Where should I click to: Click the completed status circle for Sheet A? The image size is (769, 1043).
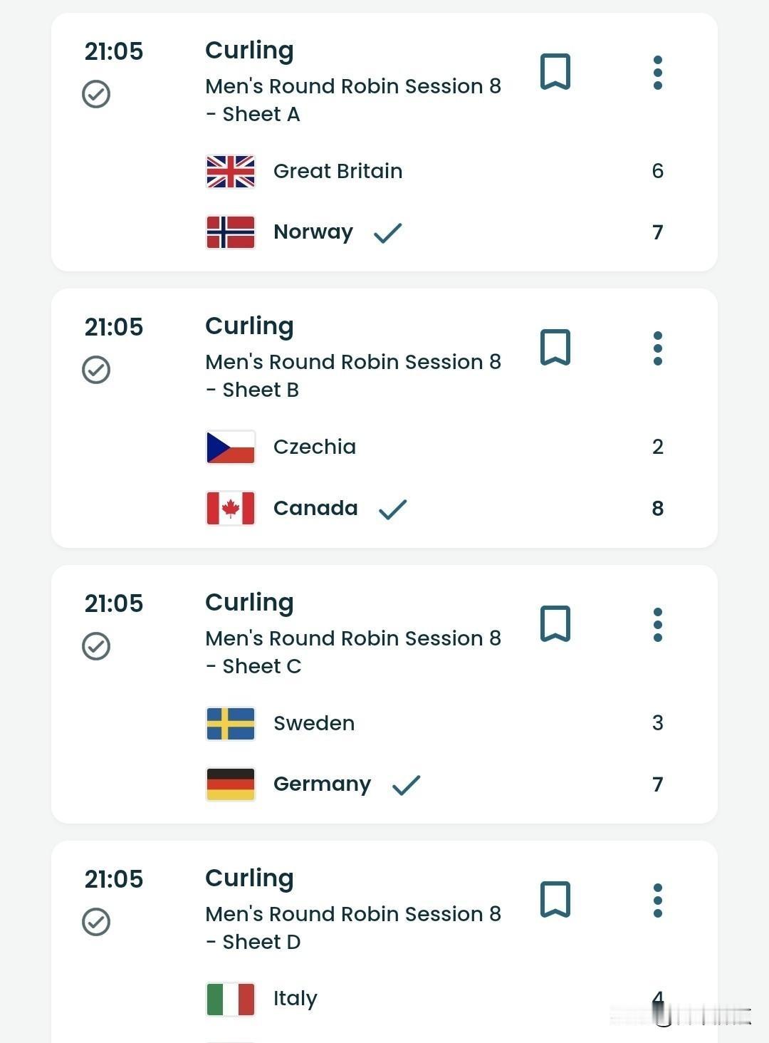[96, 94]
